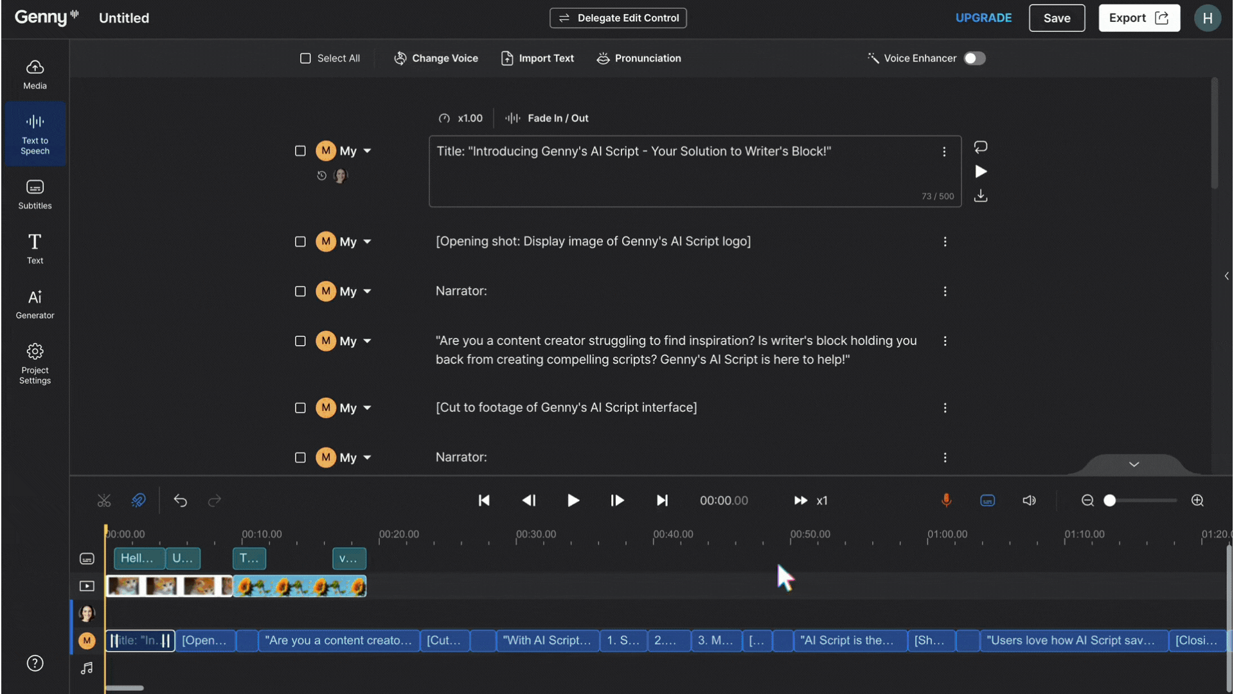Collapse the script panel with the down chevron
Screen dimensions: 1234x694
click(x=1134, y=464)
